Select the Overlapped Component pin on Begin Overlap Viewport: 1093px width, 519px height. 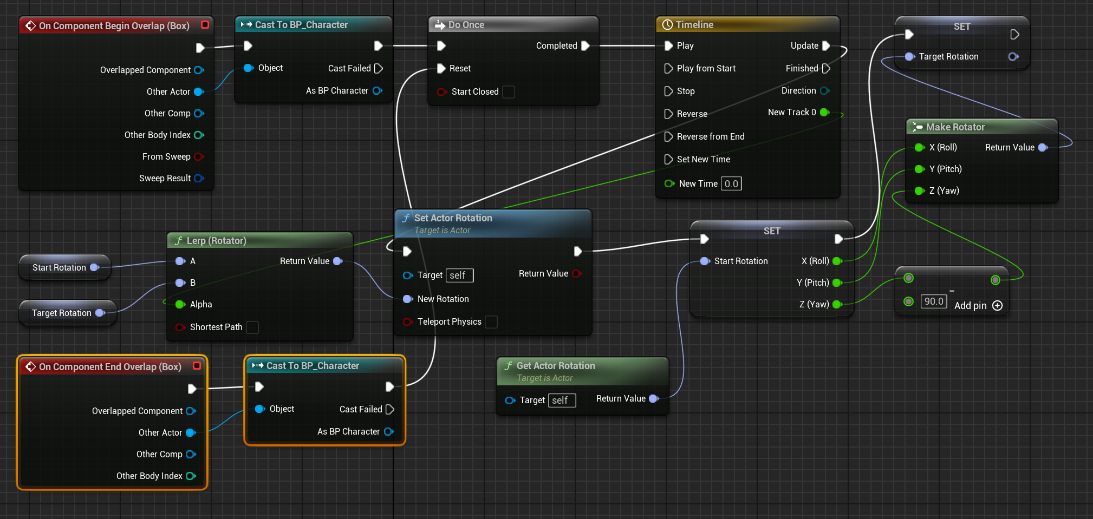(199, 70)
